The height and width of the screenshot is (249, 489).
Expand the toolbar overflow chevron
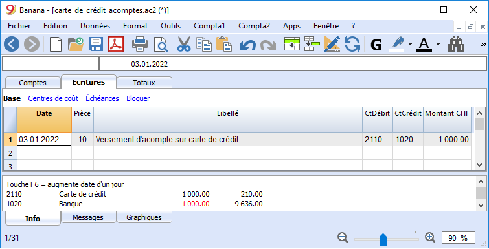(483, 44)
